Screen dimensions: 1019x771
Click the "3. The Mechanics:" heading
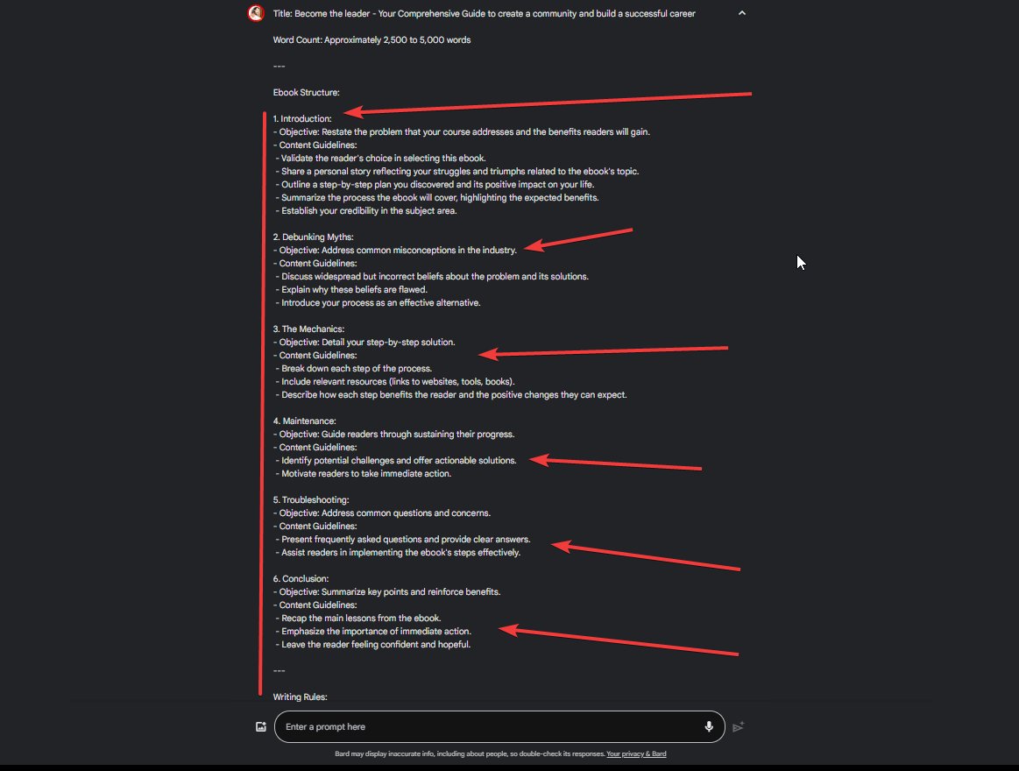click(308, 329)
